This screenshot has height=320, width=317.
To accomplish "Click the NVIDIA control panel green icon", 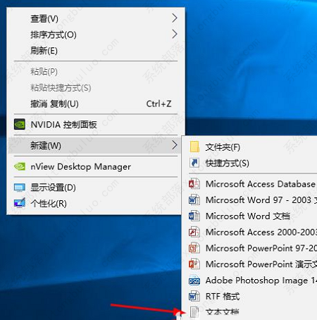I will click(x=20, y=124).
